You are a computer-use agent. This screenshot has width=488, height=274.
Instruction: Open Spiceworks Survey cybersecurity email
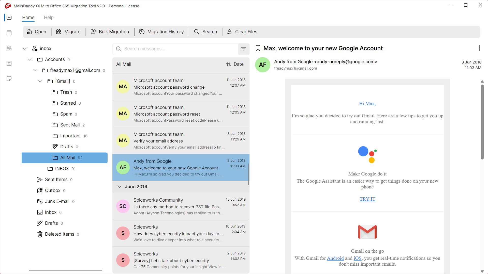click(181, 260)
